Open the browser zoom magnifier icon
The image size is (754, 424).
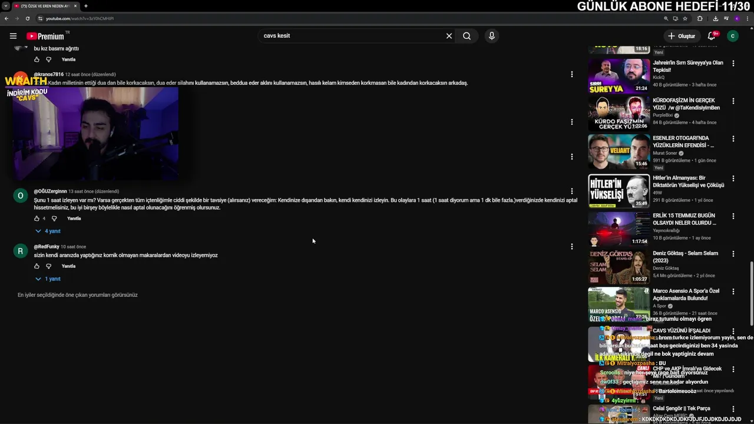point(666,18)
